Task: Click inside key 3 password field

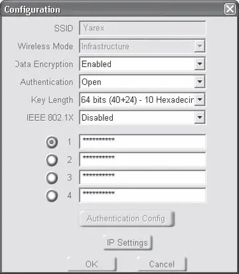Action: 143,177
